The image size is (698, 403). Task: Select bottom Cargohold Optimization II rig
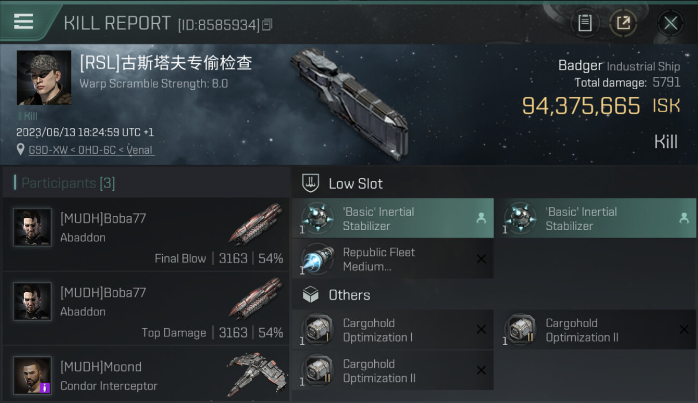(392, 371)
